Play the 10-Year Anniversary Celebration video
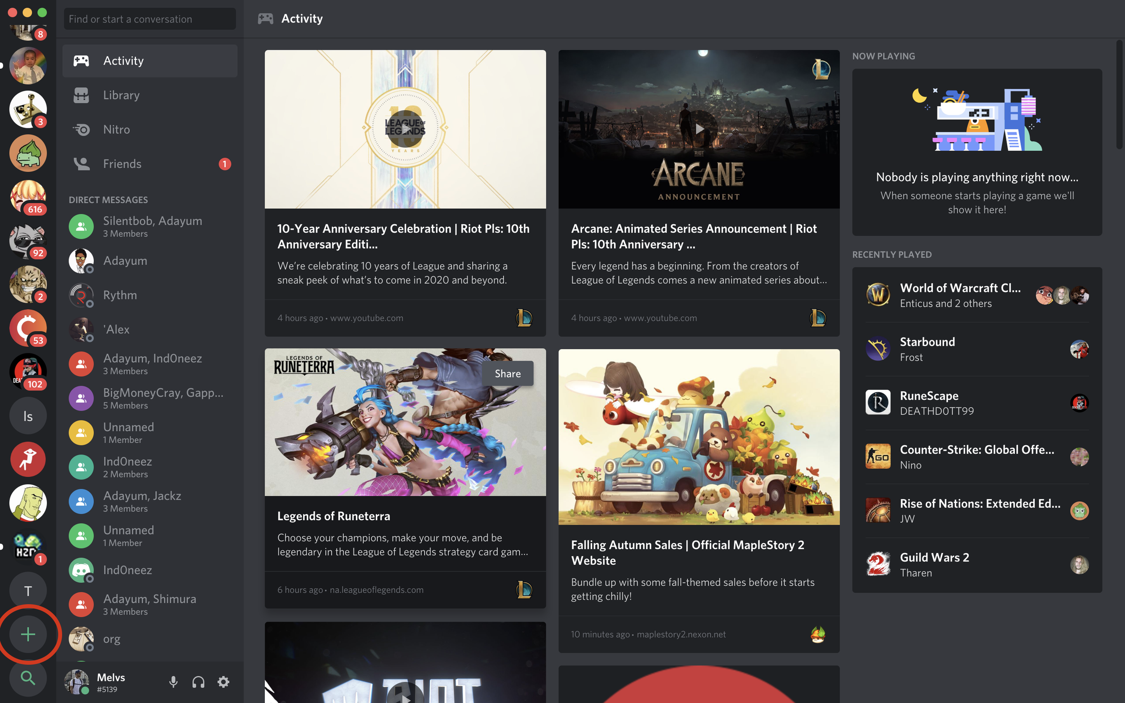This screenshot has height=703, width=1125. [405, 129]
